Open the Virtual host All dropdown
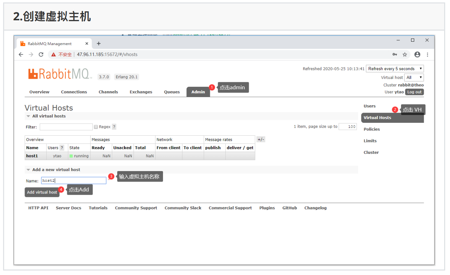450x275 pixels. pyautogui.click(x=414, y=77)
